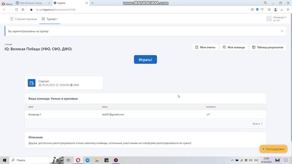The image size is (292, 164).
Task: Open File Explorer from the taskbar
Action: 97,160
